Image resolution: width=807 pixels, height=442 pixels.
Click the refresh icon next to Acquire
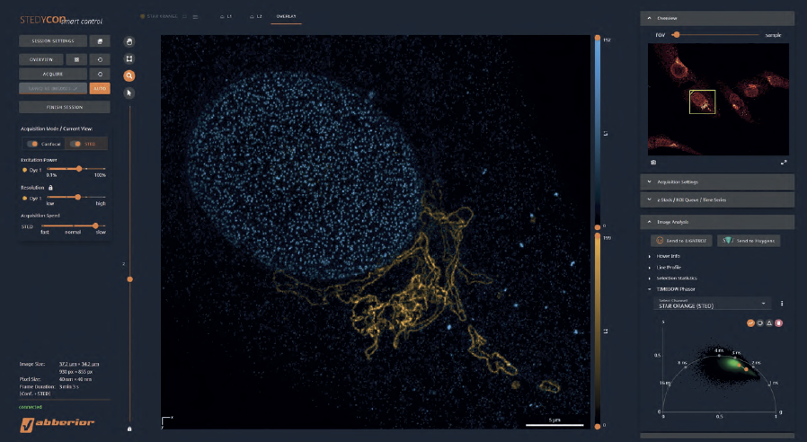[101, 74]
